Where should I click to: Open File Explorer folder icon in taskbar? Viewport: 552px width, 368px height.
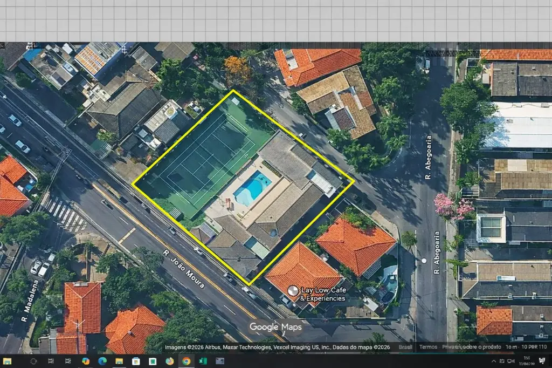[119, 361]
